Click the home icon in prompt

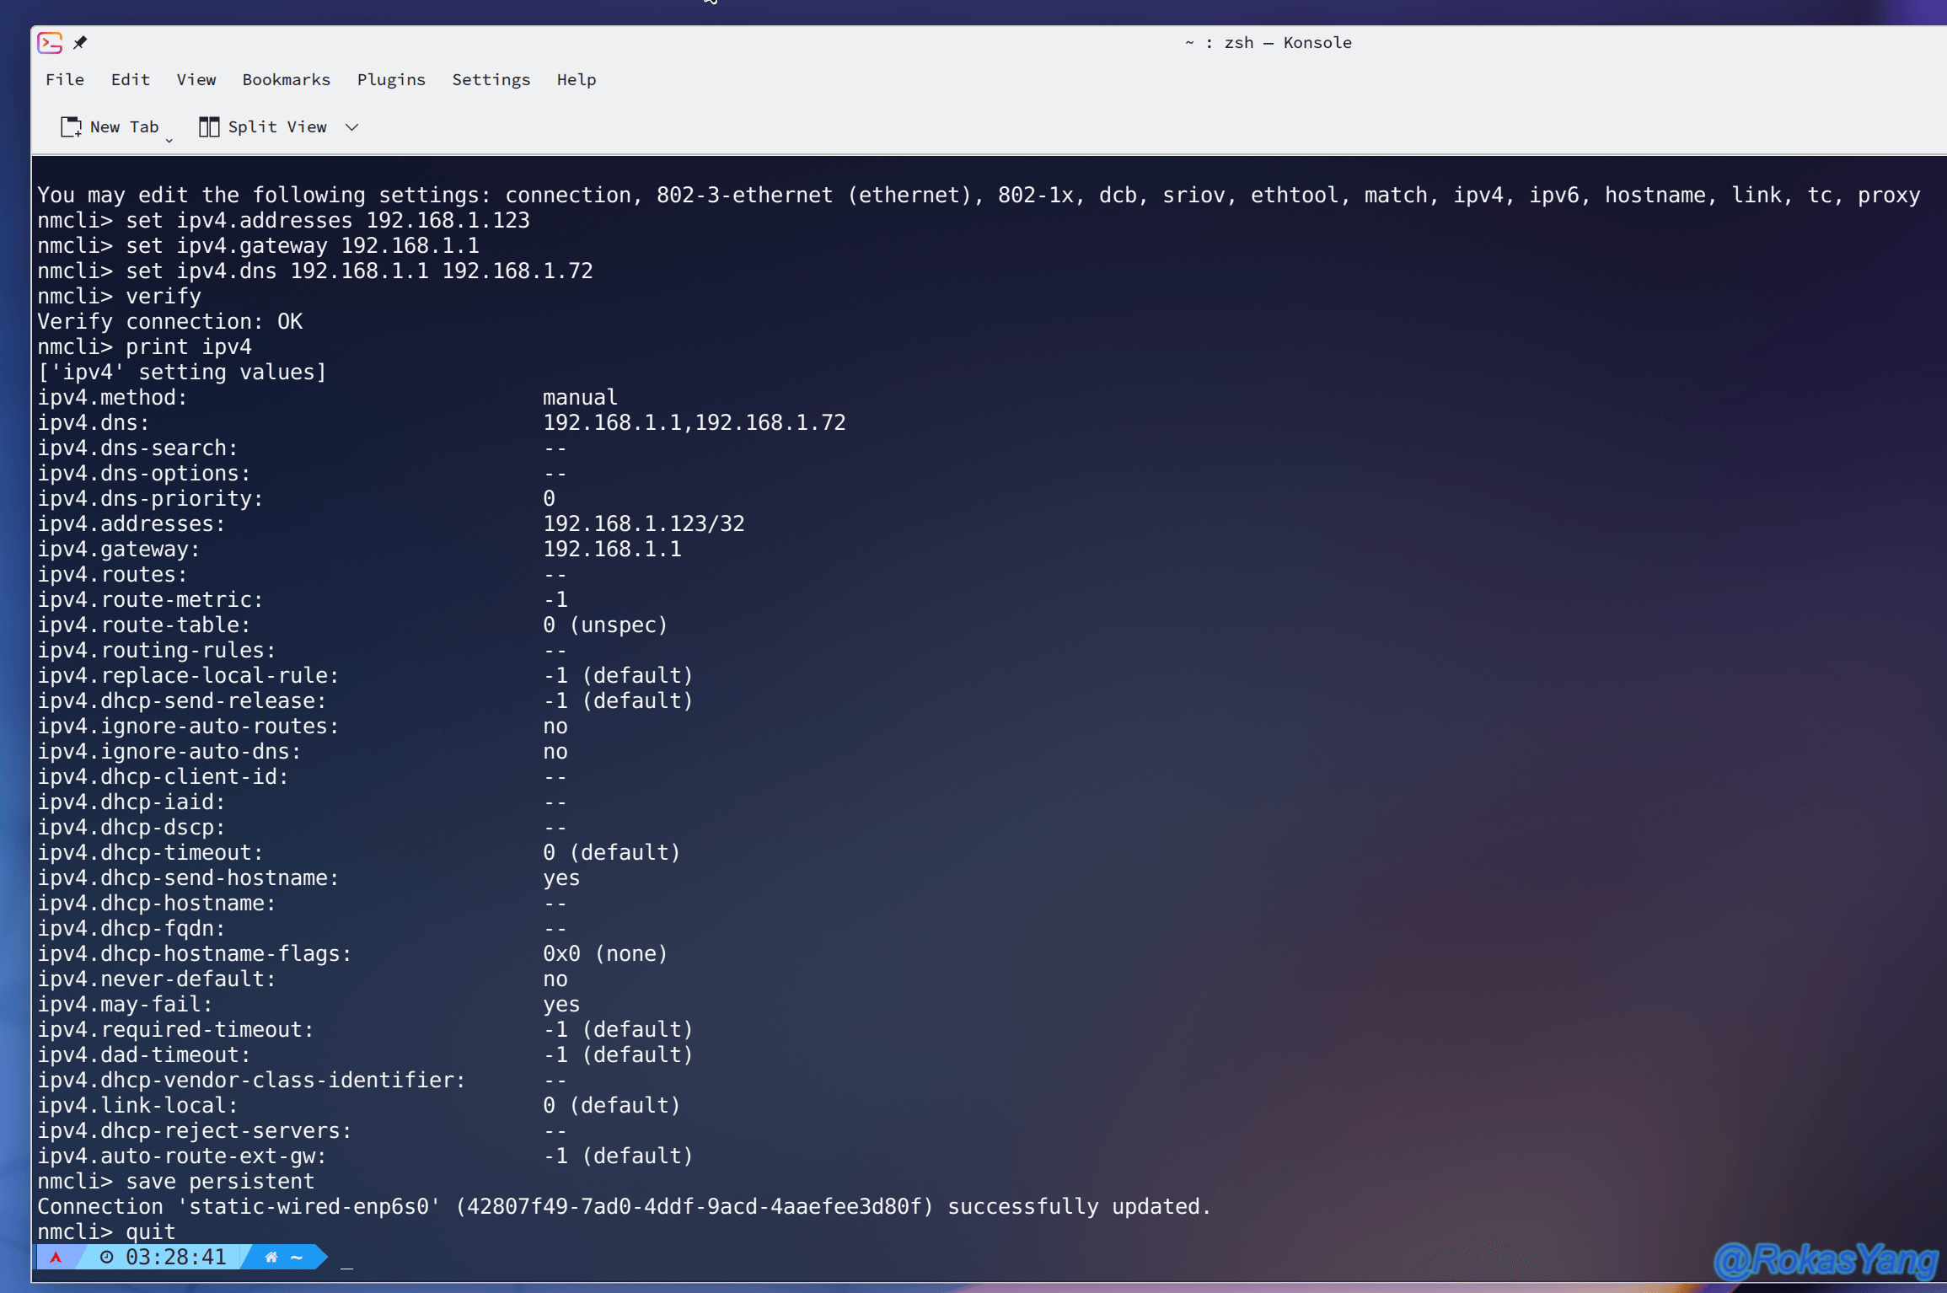[x=271, y=1257]
